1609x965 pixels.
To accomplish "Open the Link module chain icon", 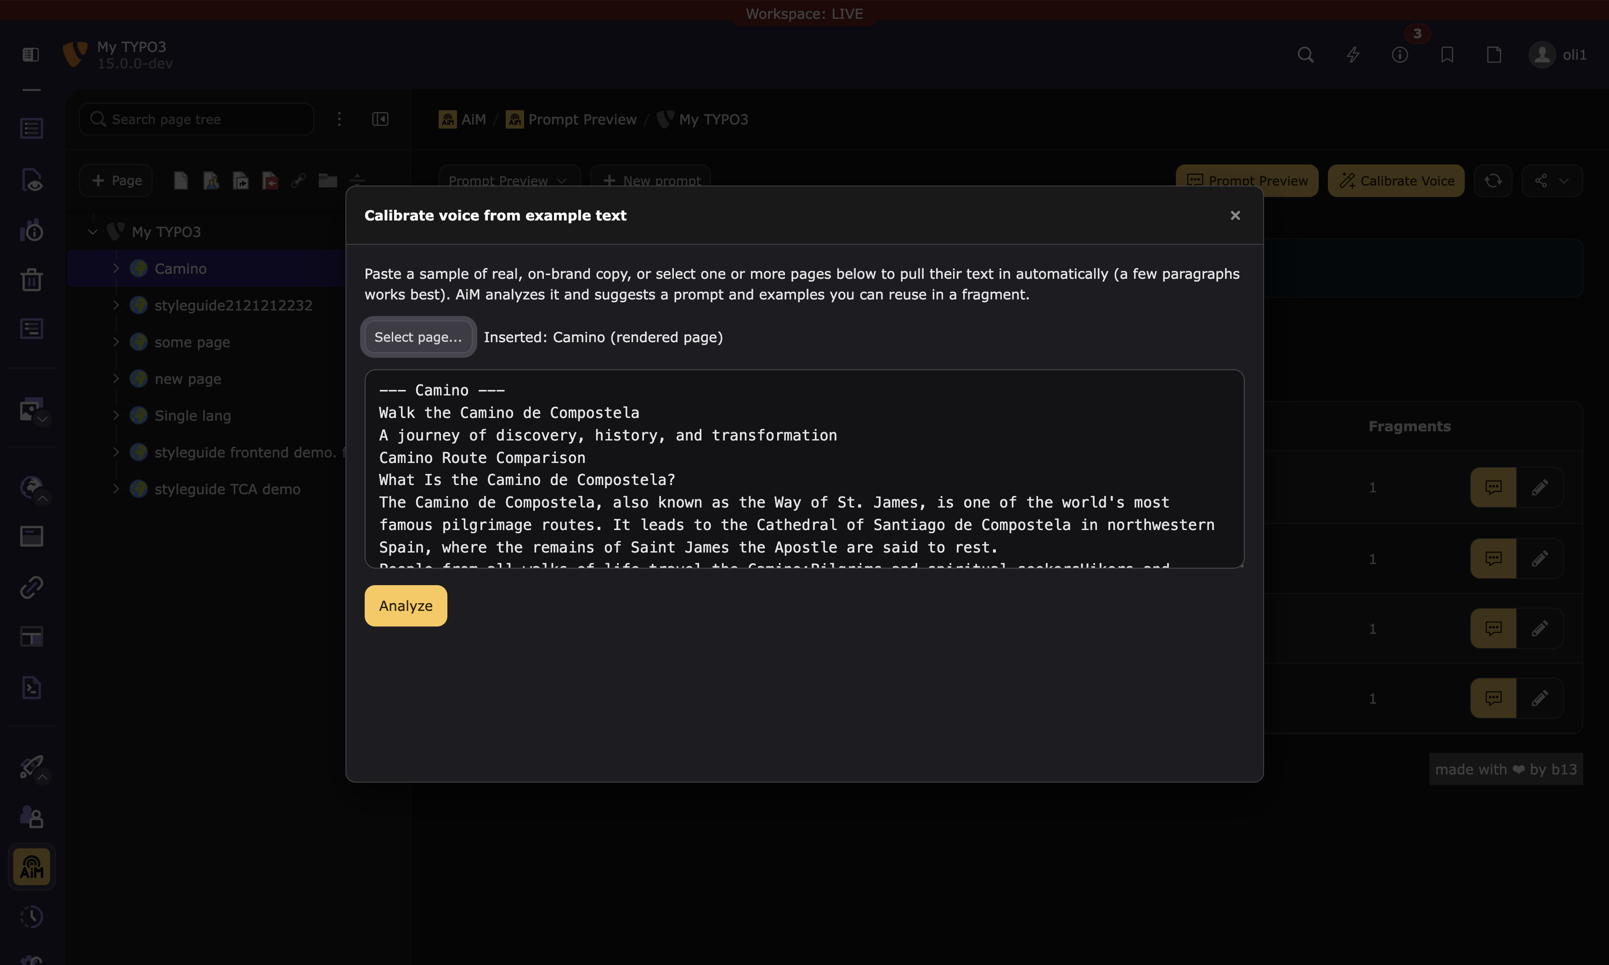I will [x=31, y=587].
